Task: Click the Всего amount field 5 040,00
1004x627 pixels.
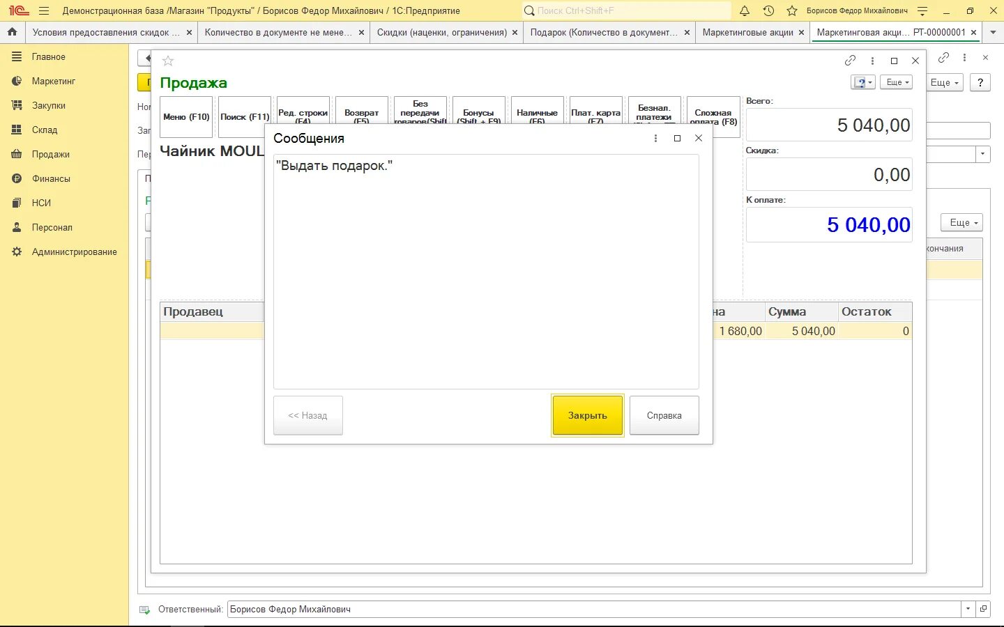Action: point(829,125)
